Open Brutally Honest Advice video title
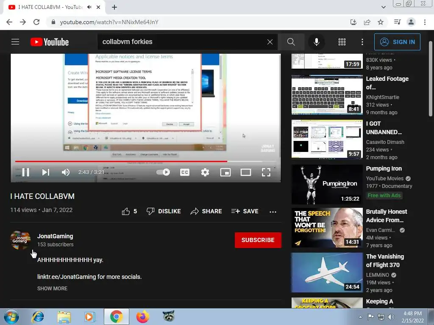 coord(387,216)
